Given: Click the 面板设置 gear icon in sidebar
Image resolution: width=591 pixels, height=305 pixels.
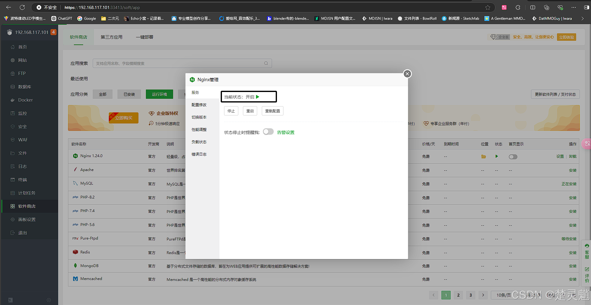Looking at the screenshot, I should click(13, 219).
